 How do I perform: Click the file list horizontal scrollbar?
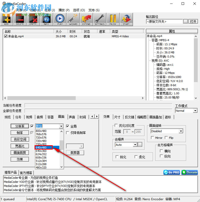[x=74, y=98]
